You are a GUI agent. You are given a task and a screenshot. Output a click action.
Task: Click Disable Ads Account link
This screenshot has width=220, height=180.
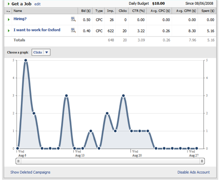(193, 172)
